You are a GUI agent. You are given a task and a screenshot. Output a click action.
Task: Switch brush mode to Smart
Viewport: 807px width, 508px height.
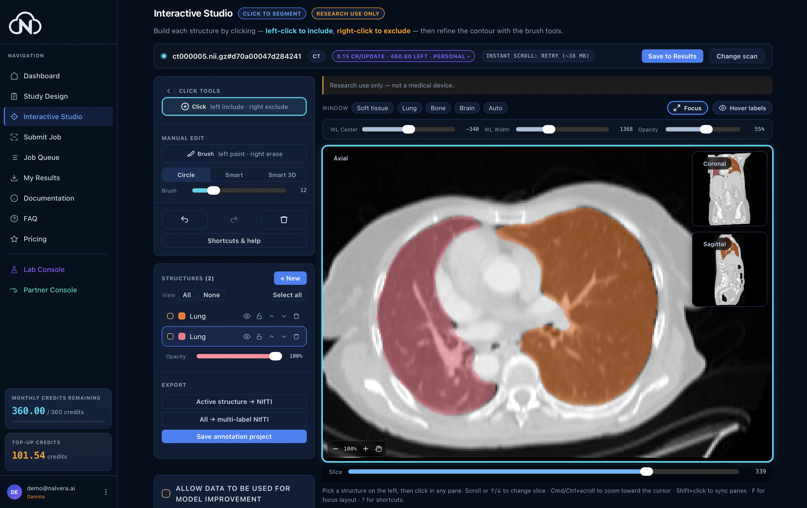[x=234, y=175]
